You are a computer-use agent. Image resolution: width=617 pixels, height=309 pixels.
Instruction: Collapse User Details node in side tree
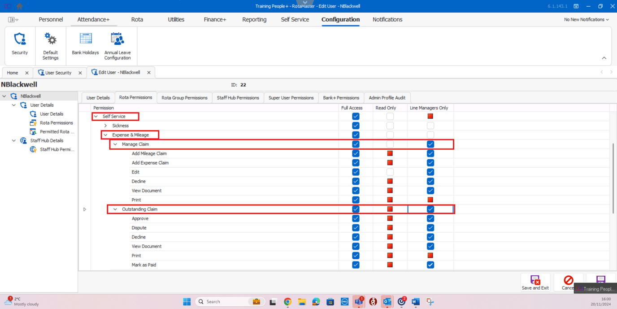tap(14, 105)
